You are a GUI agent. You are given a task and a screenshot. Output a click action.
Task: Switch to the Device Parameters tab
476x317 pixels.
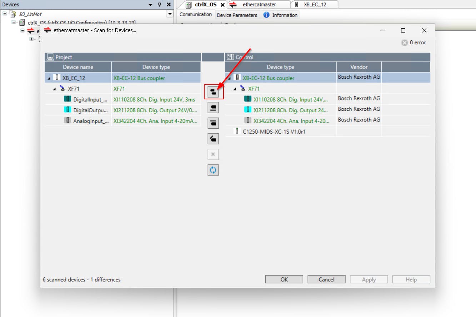[237, 15]
